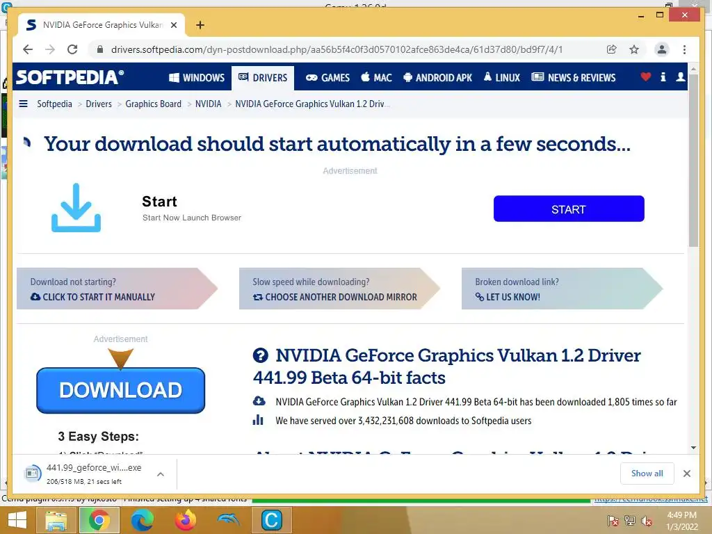Bookmark this page with the star
Image resolution: width=712 pixels, height=534 pixels.
[x=634, y=49]
